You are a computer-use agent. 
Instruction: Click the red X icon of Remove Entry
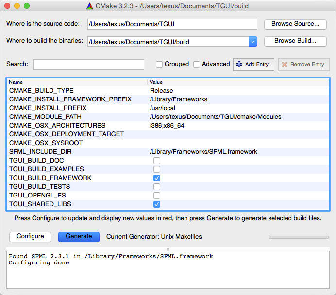[x=285, y=65]
